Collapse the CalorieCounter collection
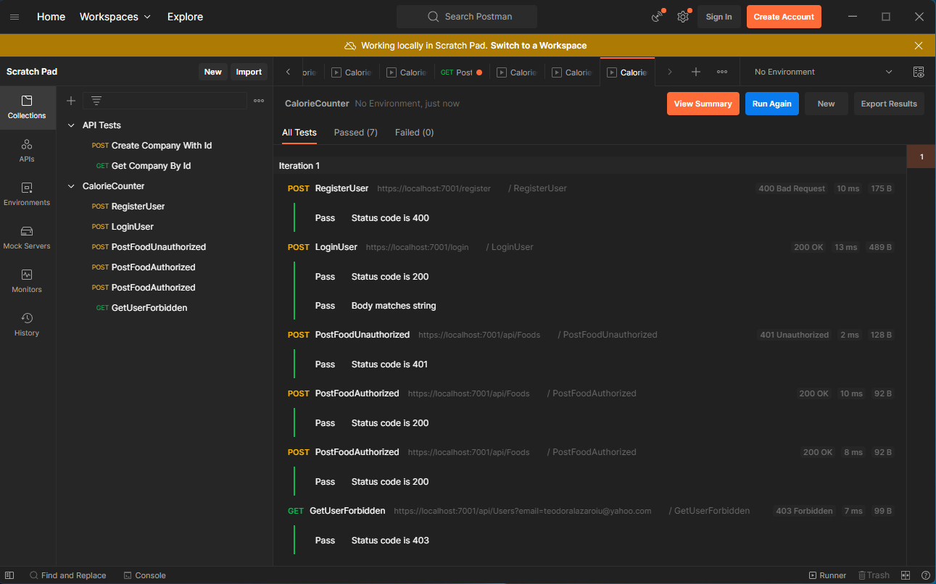This screenshot has height=584, width=936. 71,186
